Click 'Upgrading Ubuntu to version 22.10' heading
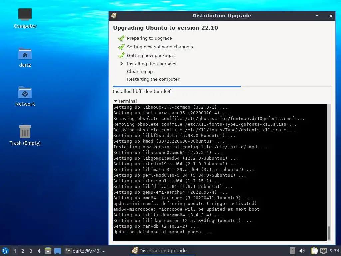Screen dimensions: 341x256 (x=165, y=28)
